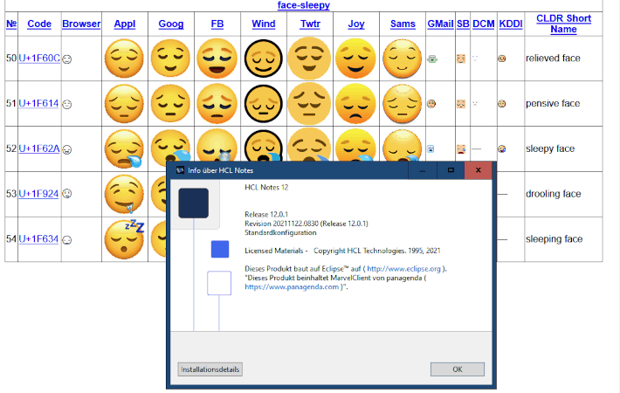The image size is (620, 393).
Task: Click the SB relieved face icon
Action: (x=461, y=59)
